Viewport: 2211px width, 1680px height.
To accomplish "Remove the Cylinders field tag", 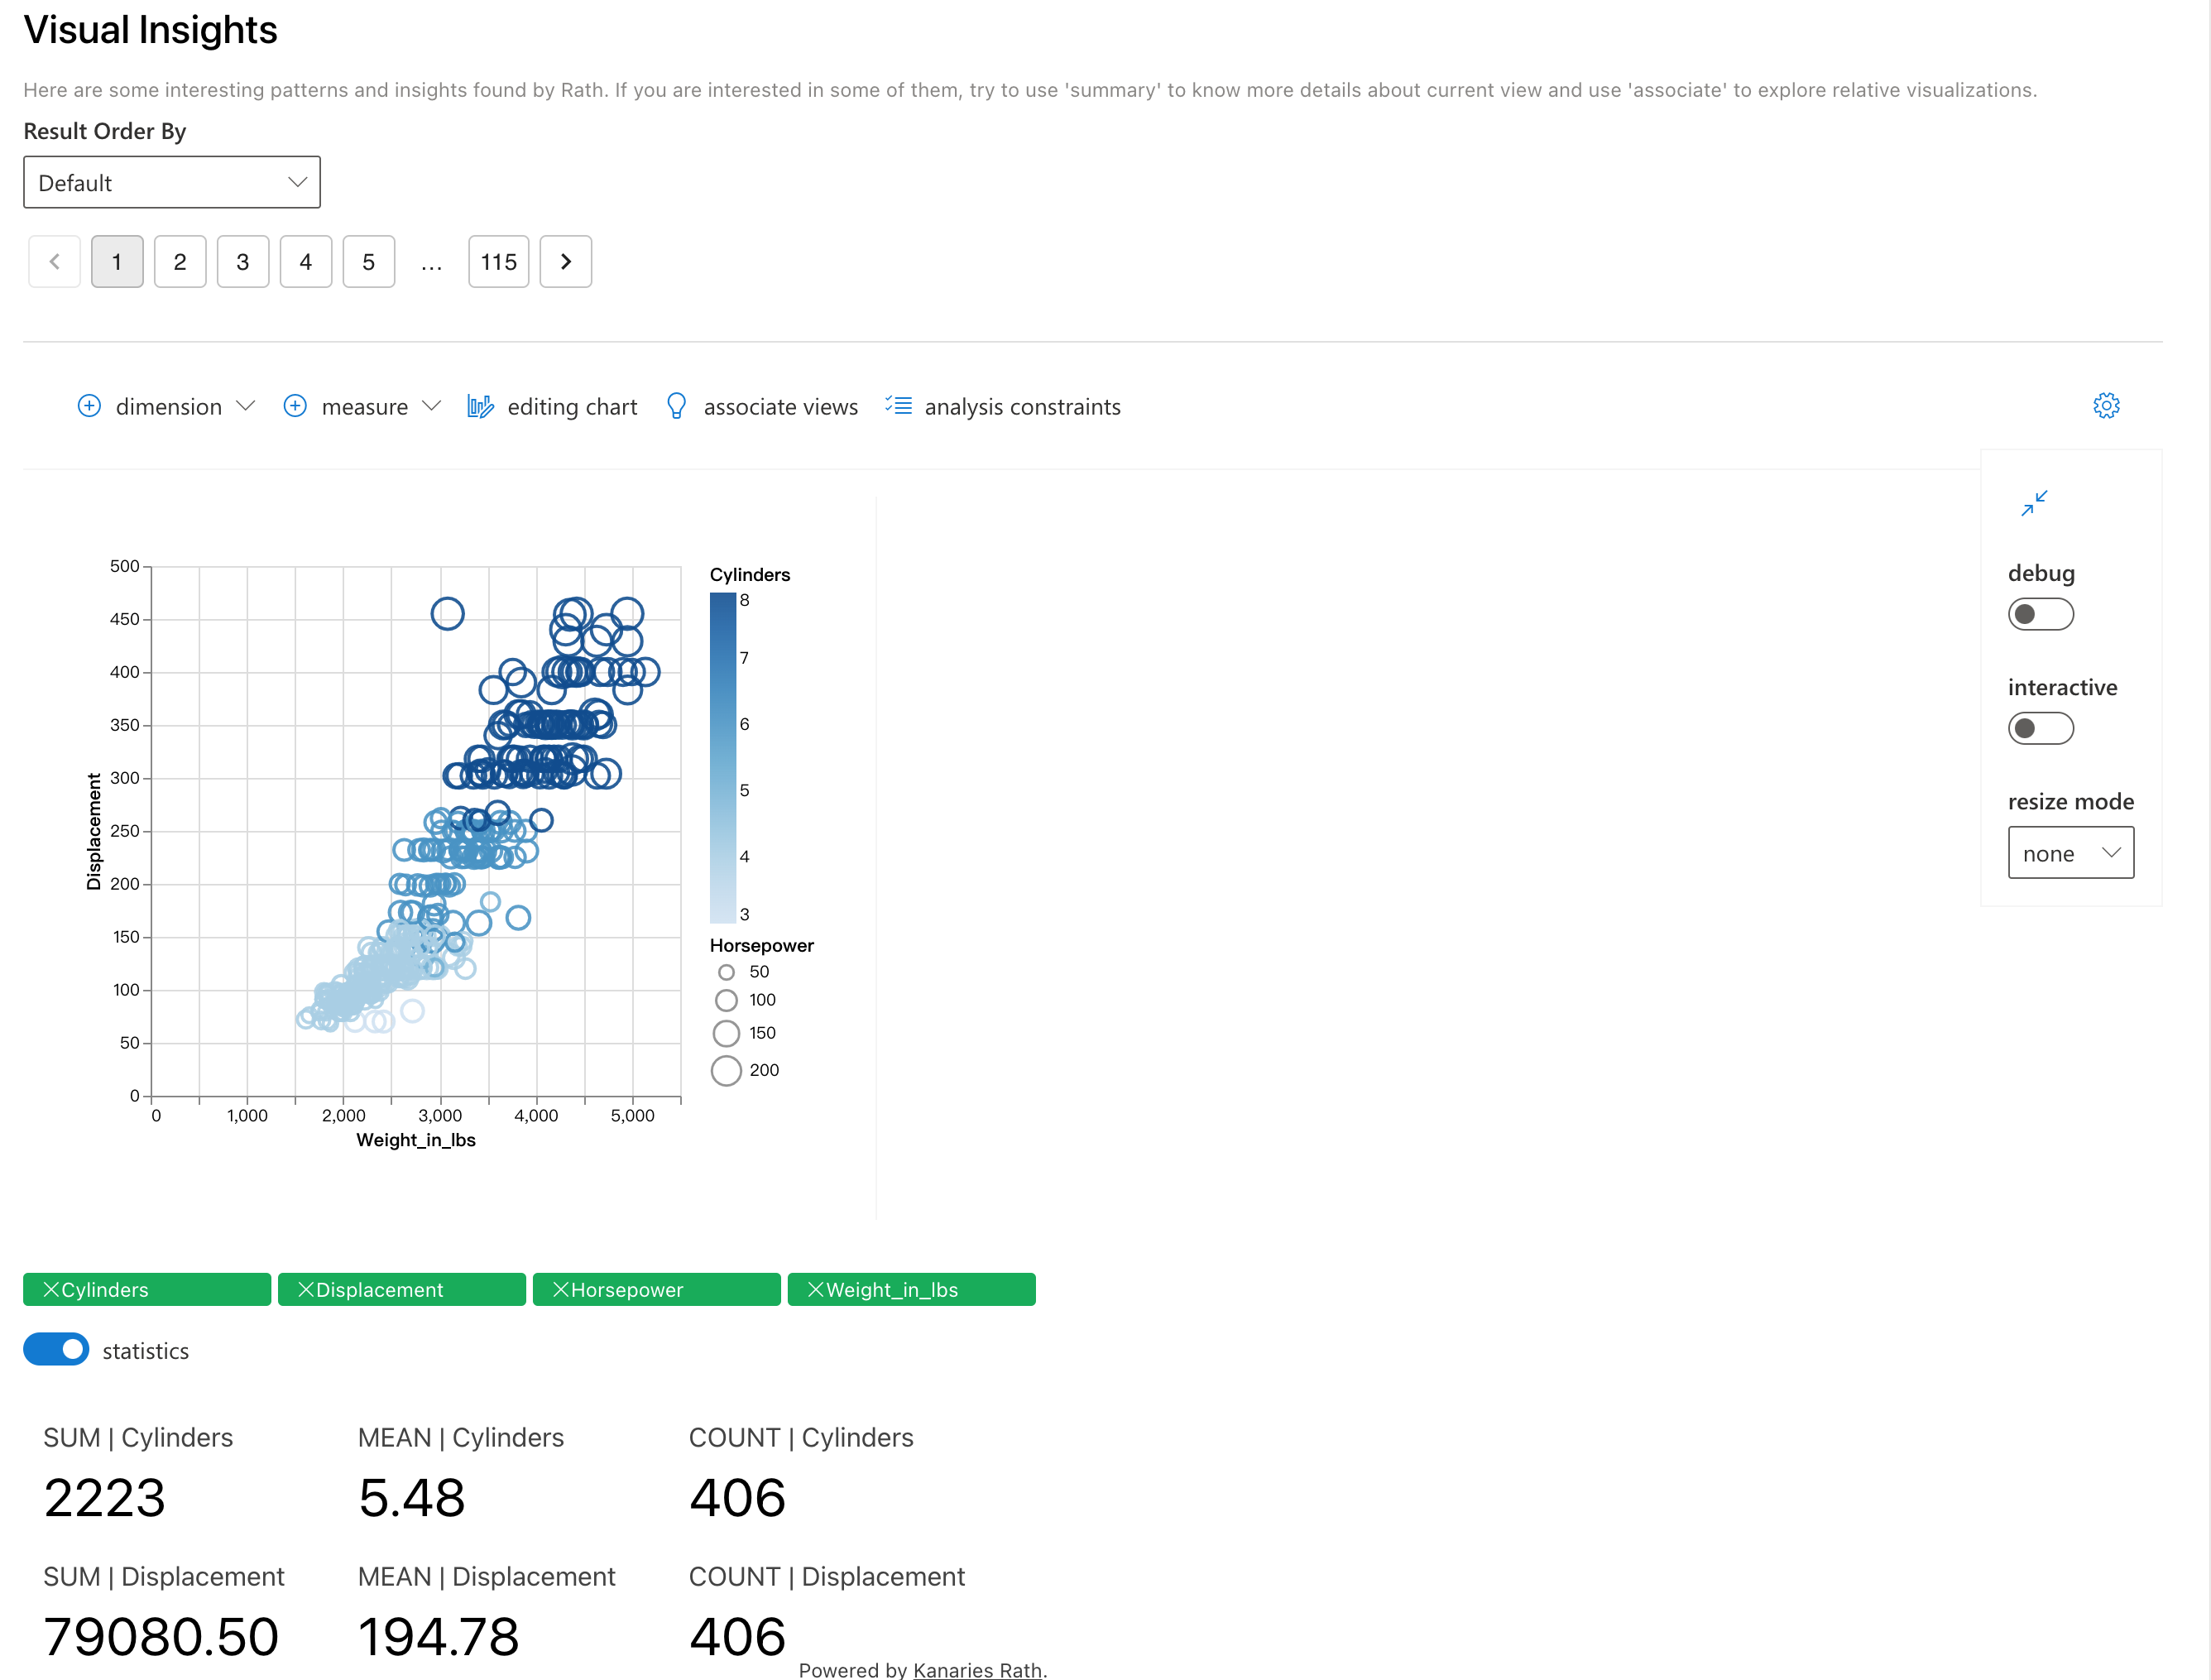I will point(51,1290).
